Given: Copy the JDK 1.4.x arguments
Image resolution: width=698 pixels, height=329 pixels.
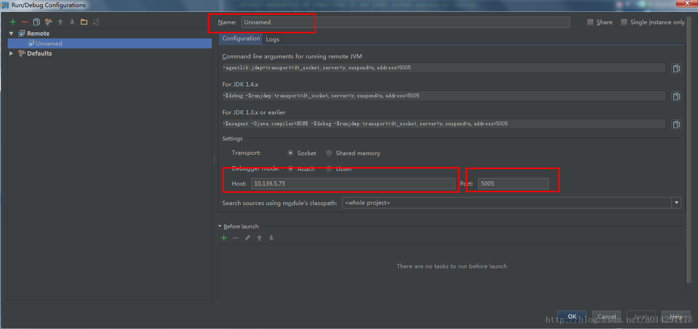Looking at the screenshot, I should [x=676, y=96].
